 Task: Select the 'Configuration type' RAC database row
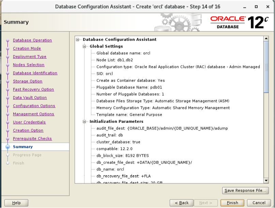178,67
